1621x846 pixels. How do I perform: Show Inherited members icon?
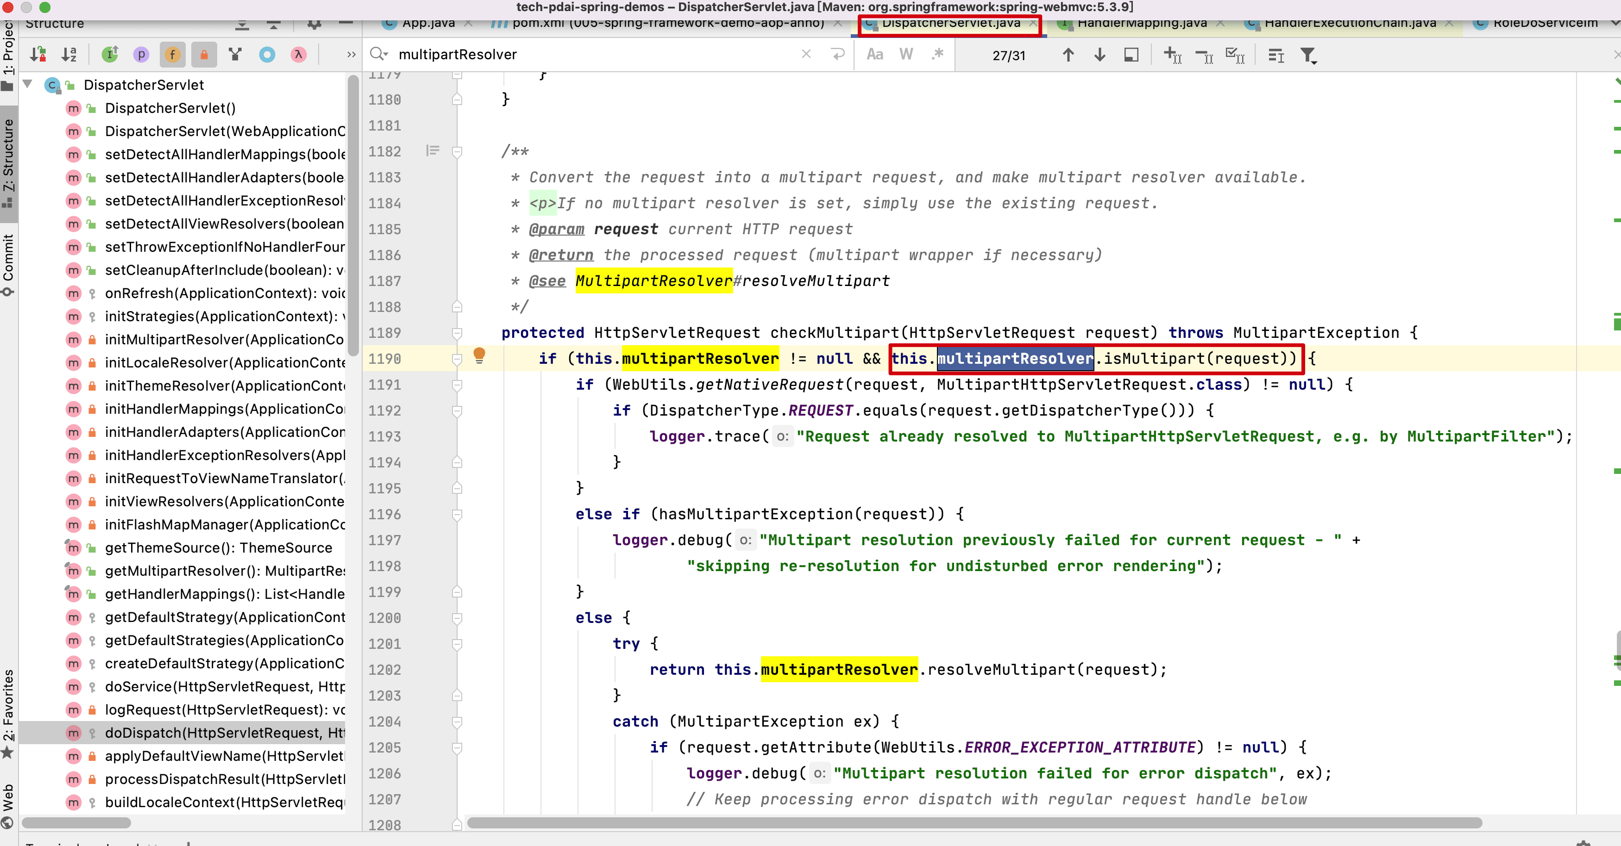(109, 55)
